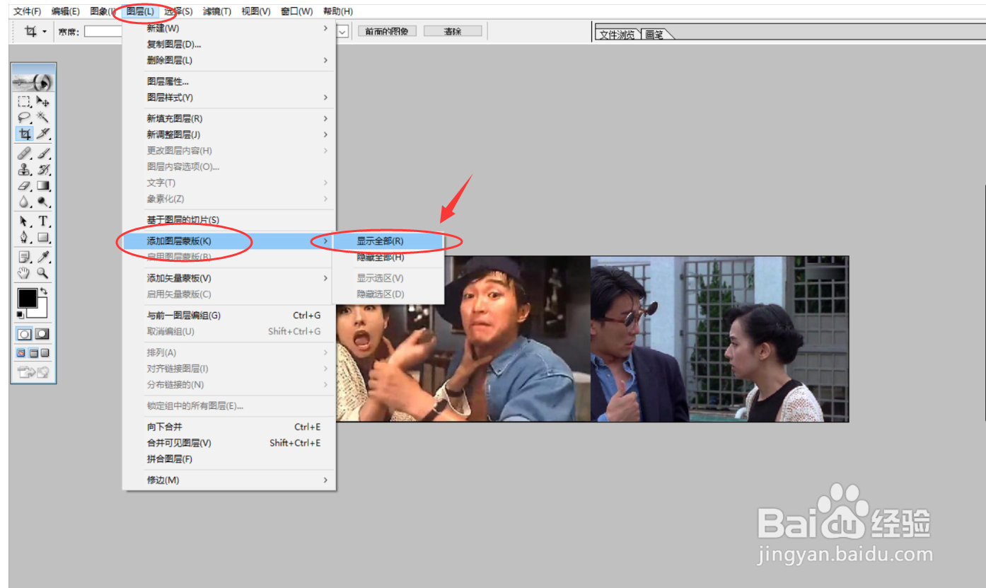
Task: Set Full Screen Mode without menu bar
Action: 45,353
